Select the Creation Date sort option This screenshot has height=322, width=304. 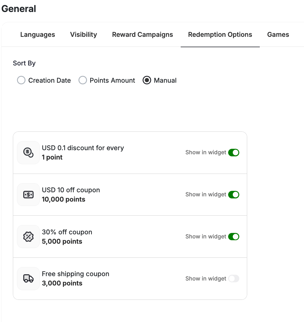click(x=21, y=80)
